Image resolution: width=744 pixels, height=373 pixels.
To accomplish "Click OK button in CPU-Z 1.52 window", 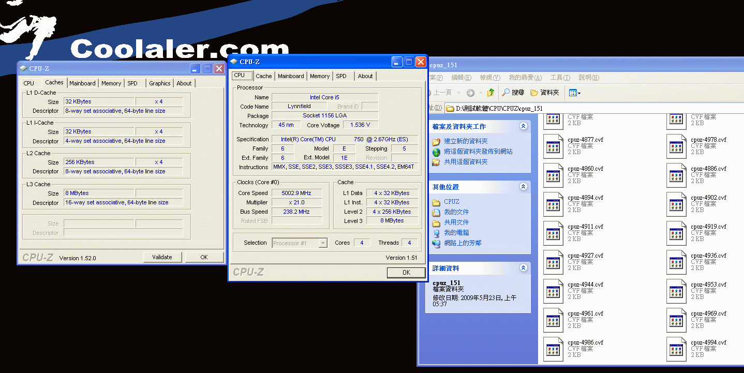I will click(204, 257).
